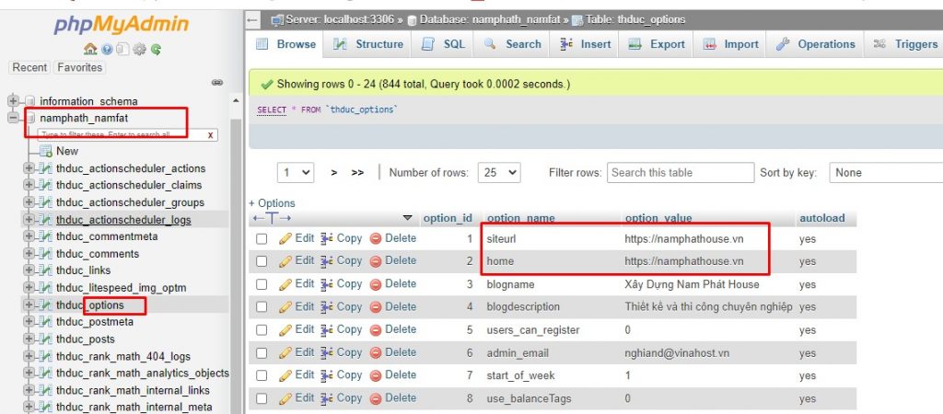Open navigation panel settings gear

point(140,50)
